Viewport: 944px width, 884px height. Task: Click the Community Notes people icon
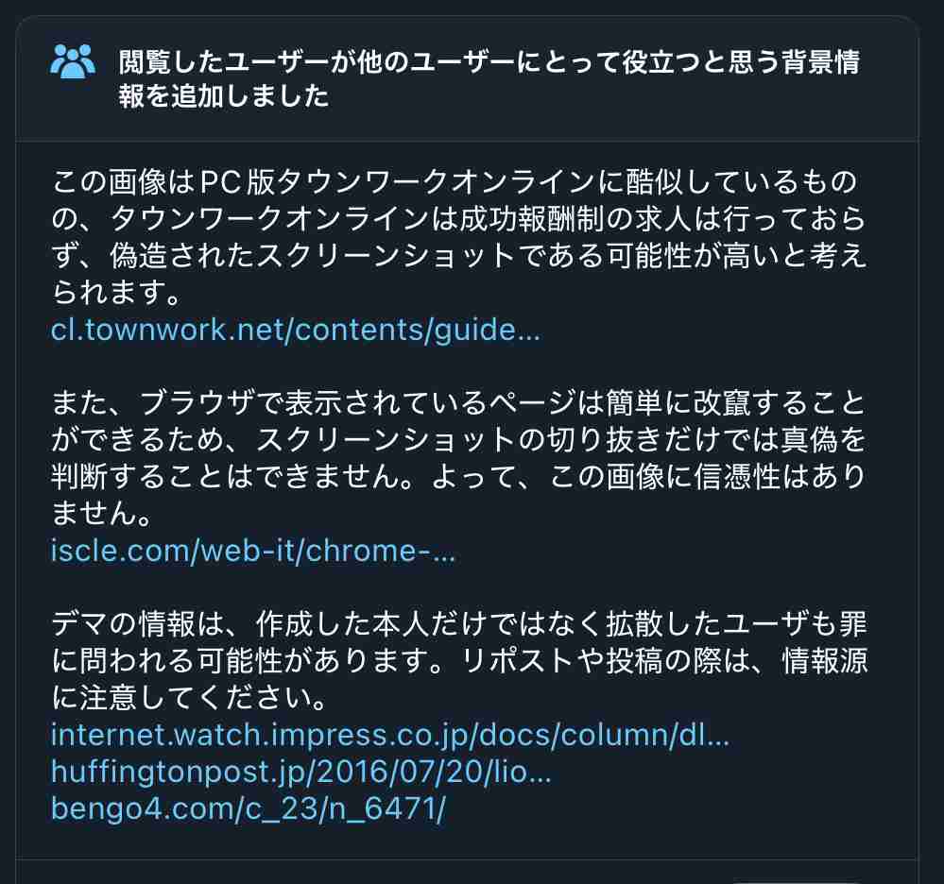(x=73, y=61)
